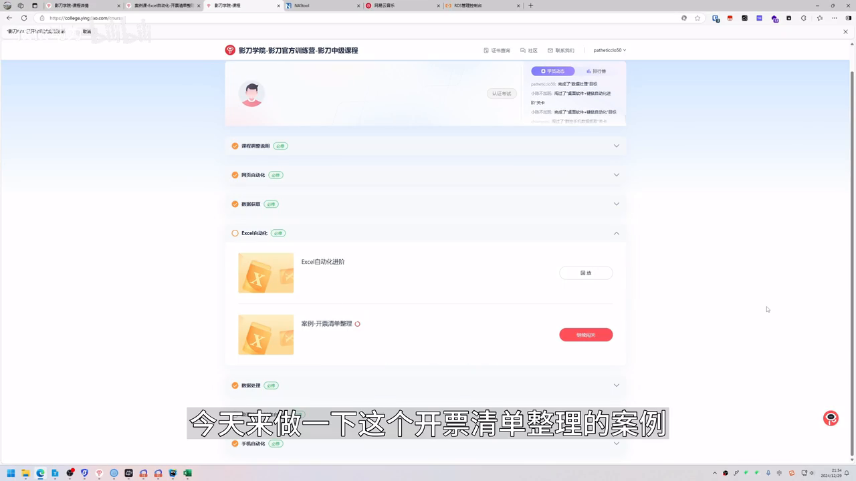The width and height of the screenshot is (856, 481).
Task: Click the 证书查询 certificate icon
Action: (486, 50)
